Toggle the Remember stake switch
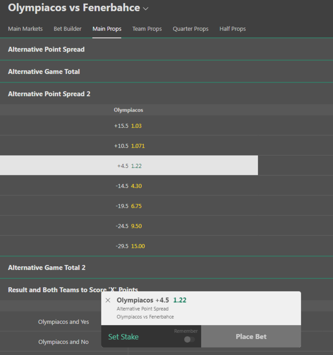 [x=189, y=339]
